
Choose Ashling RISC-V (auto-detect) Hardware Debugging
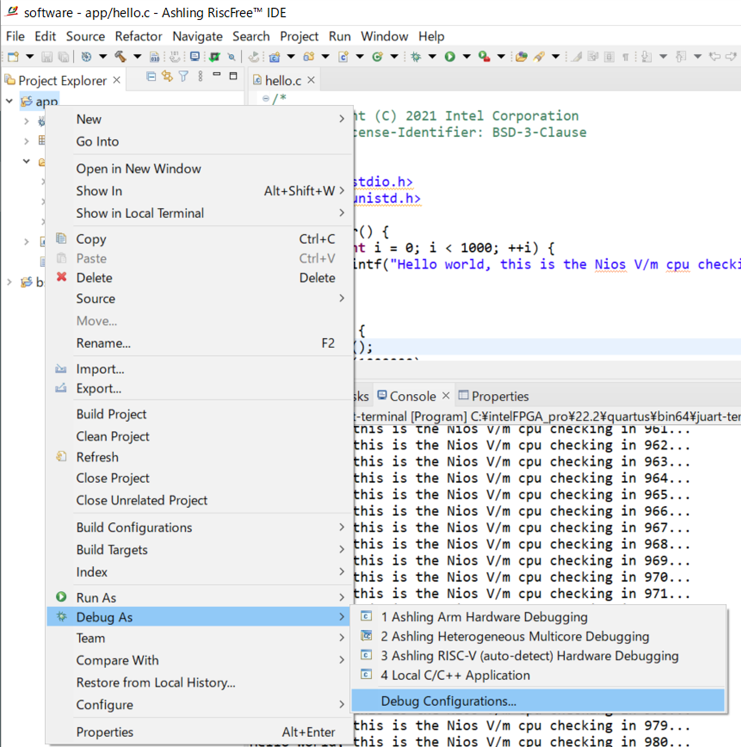(x=529, y=656)
